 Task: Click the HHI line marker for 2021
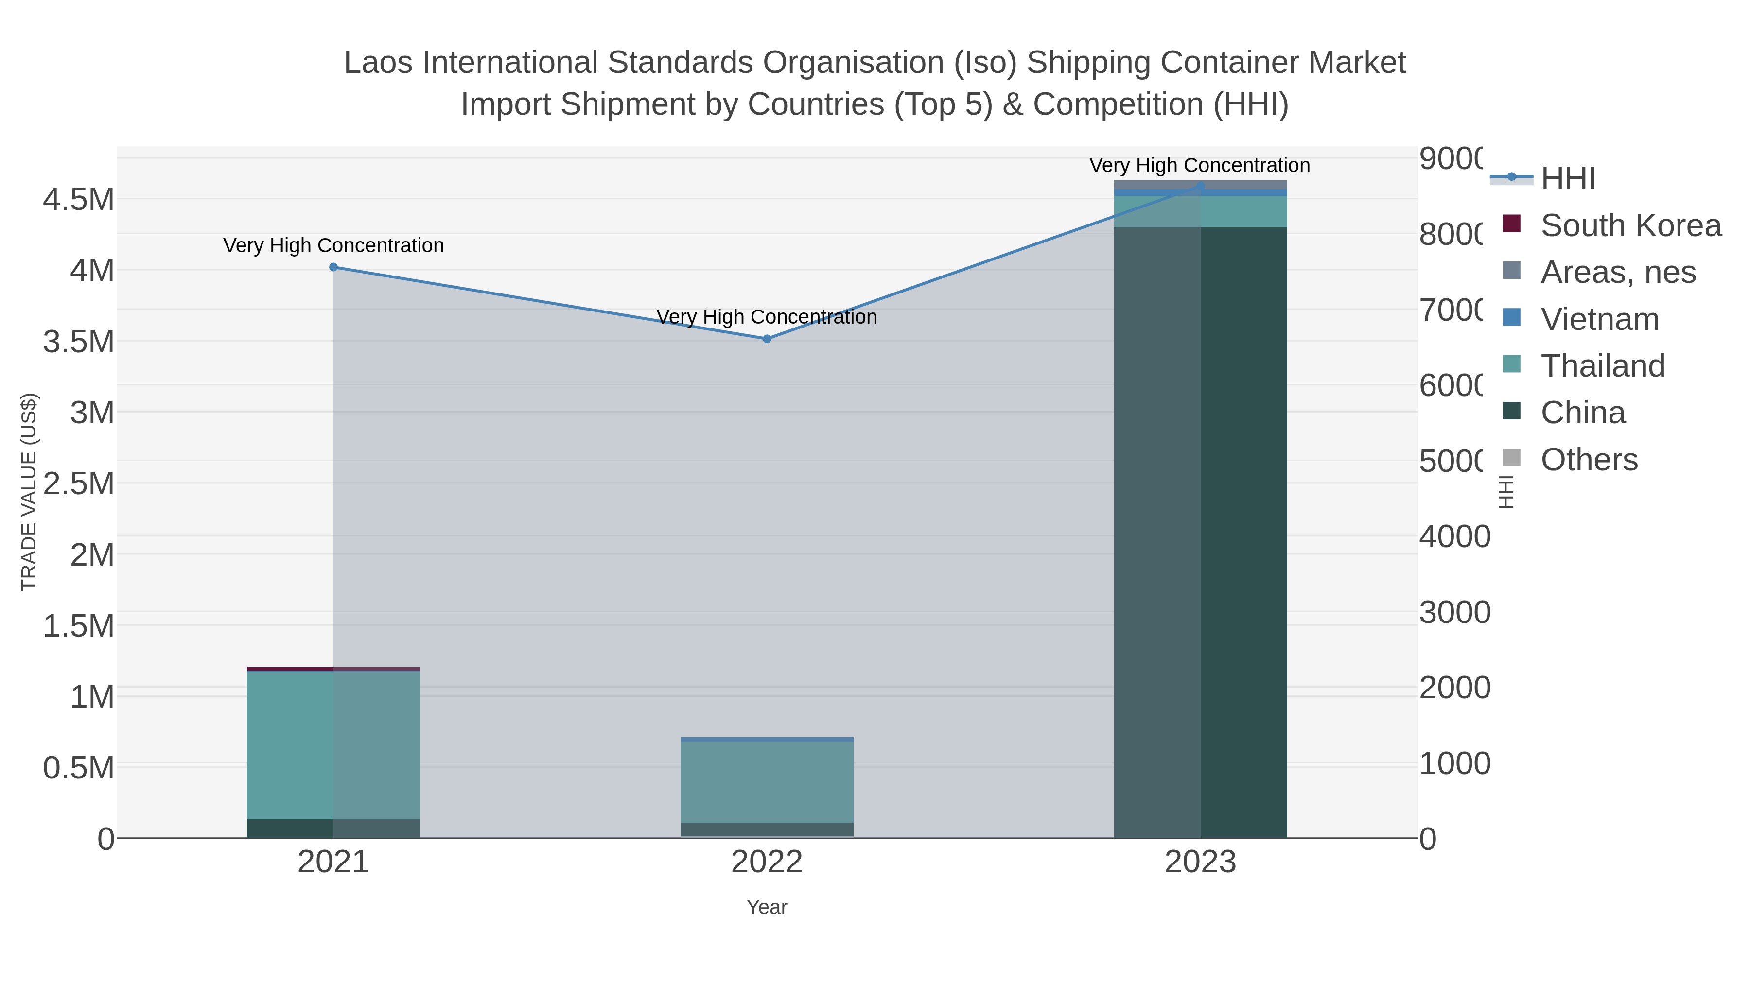click(333, 267)
